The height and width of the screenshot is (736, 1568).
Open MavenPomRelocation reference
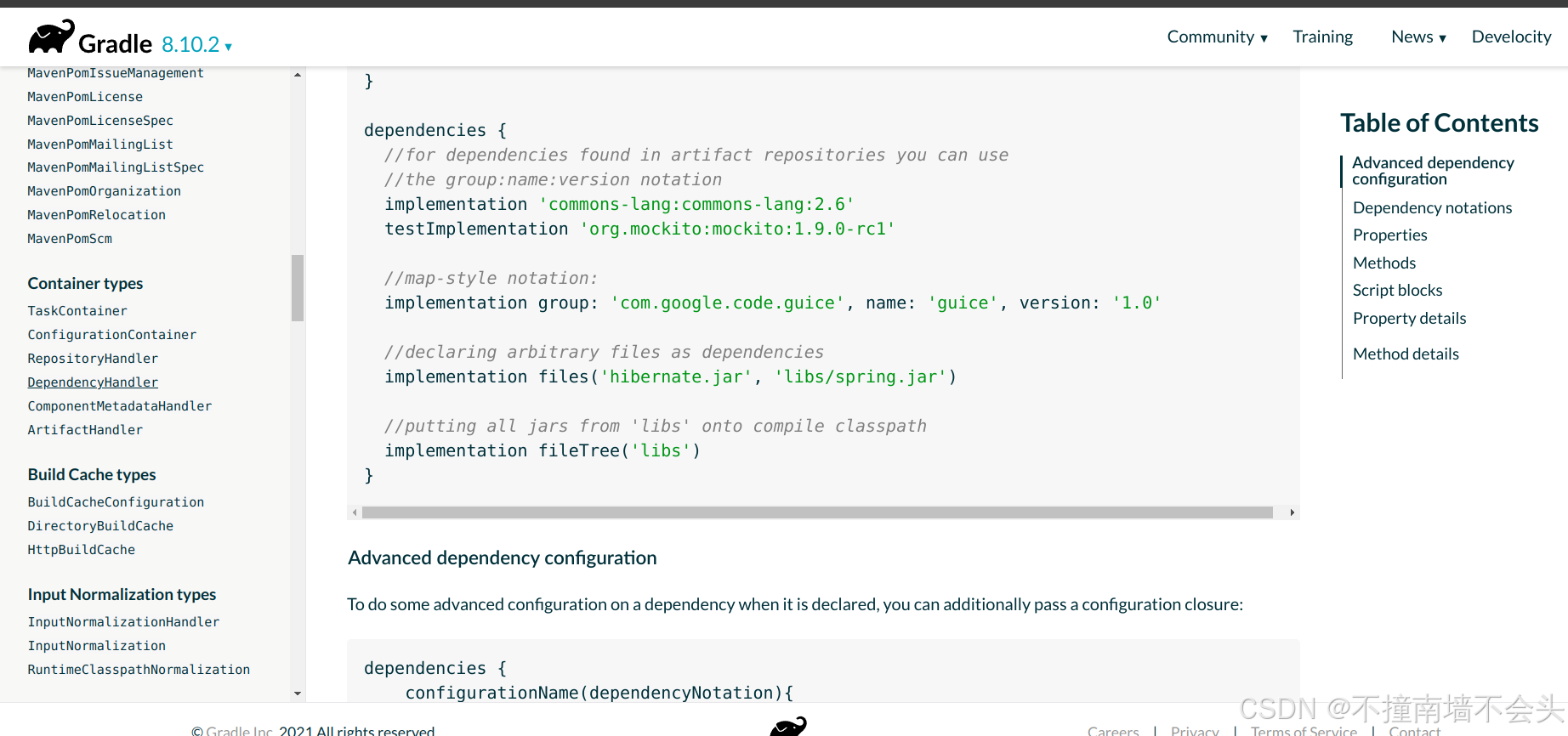coord(96,215)
